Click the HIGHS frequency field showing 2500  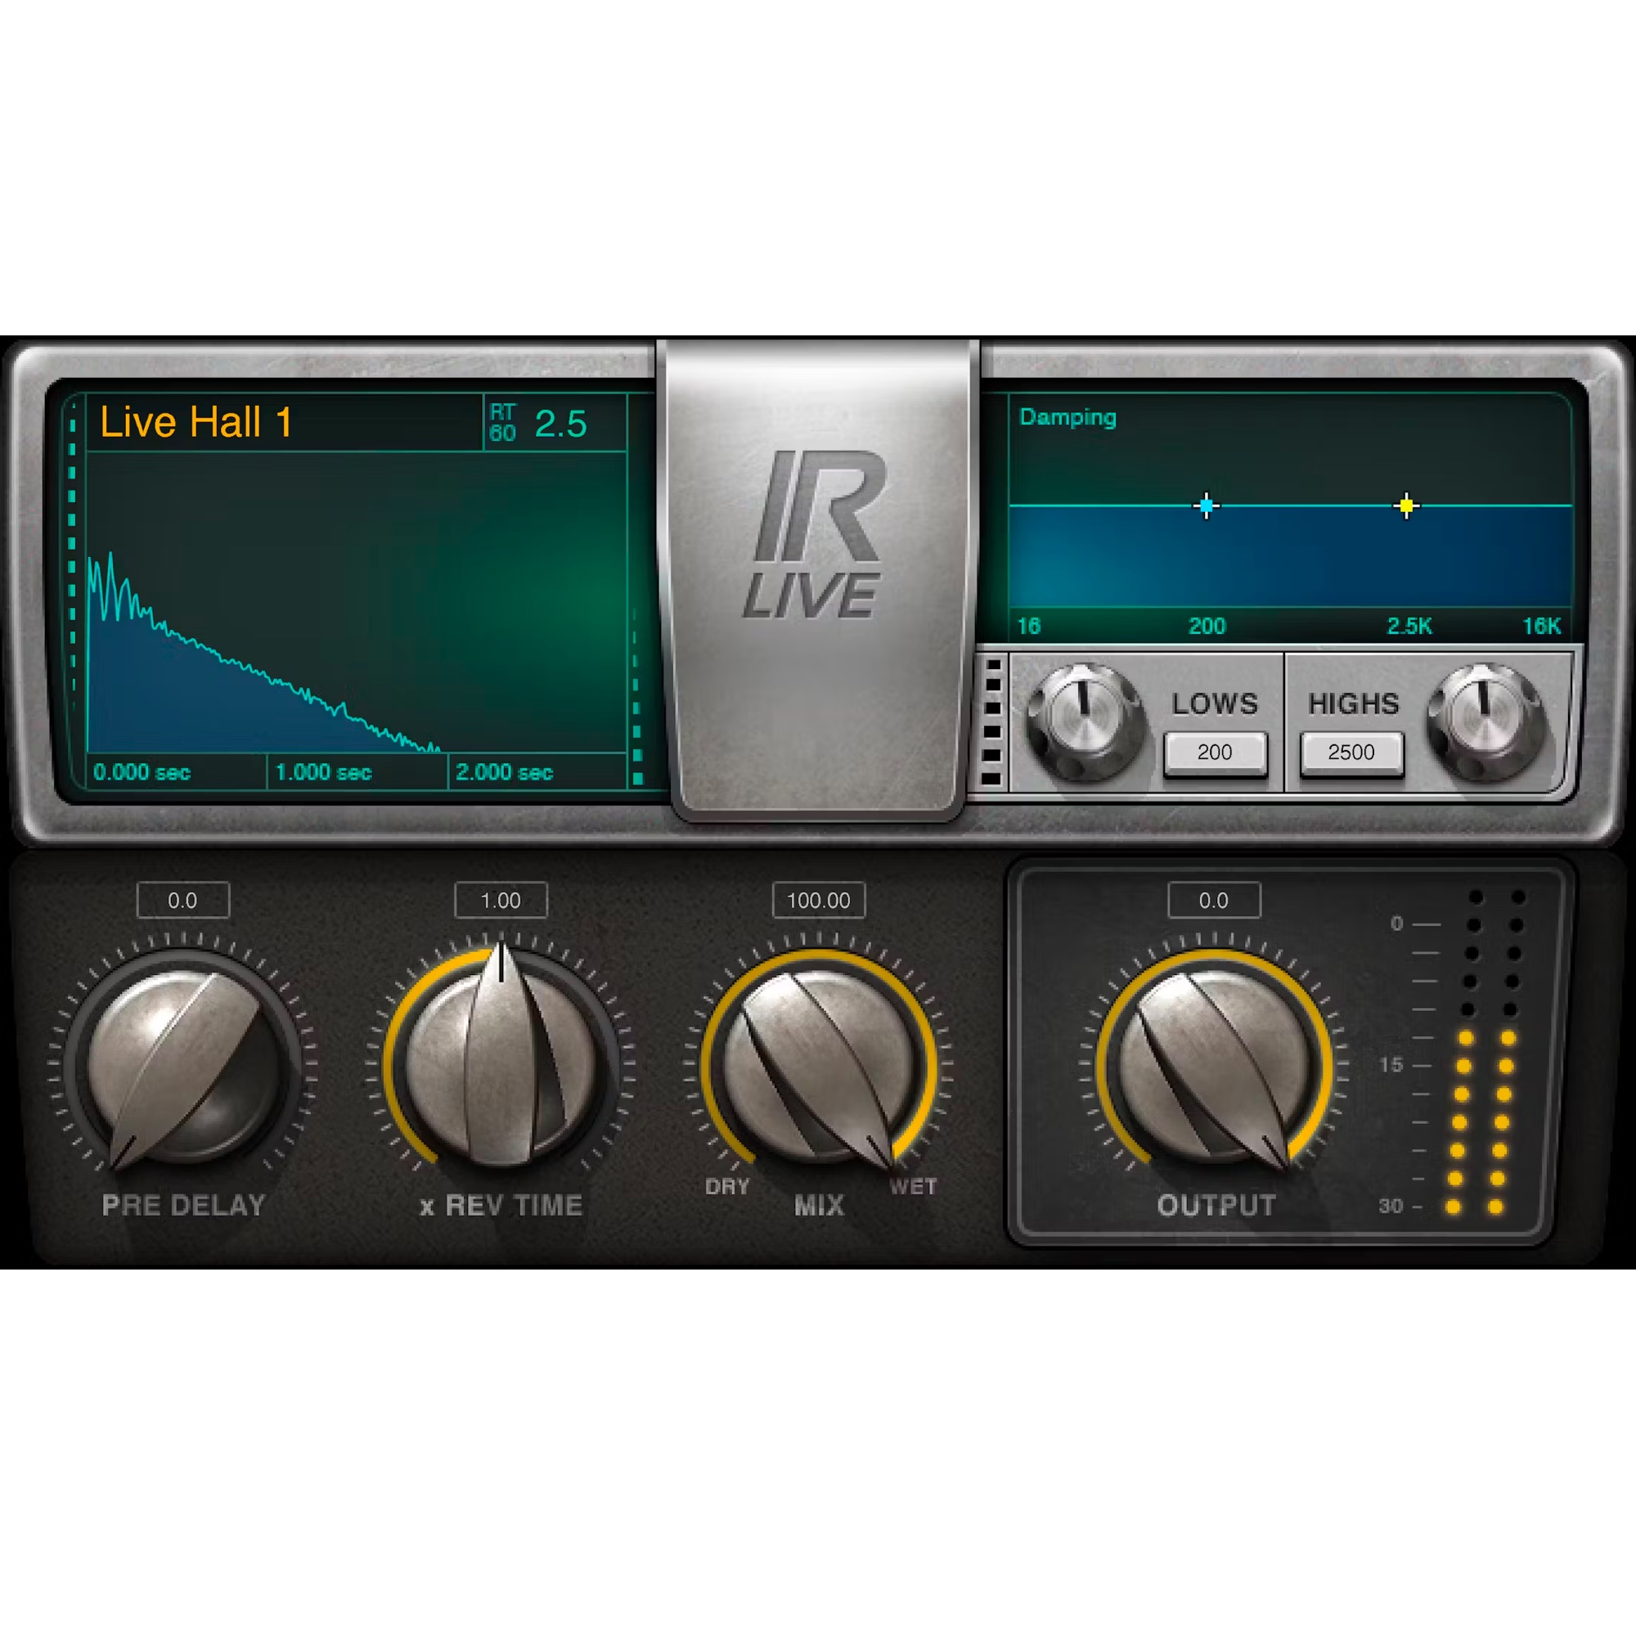[x=1351, y=752]
